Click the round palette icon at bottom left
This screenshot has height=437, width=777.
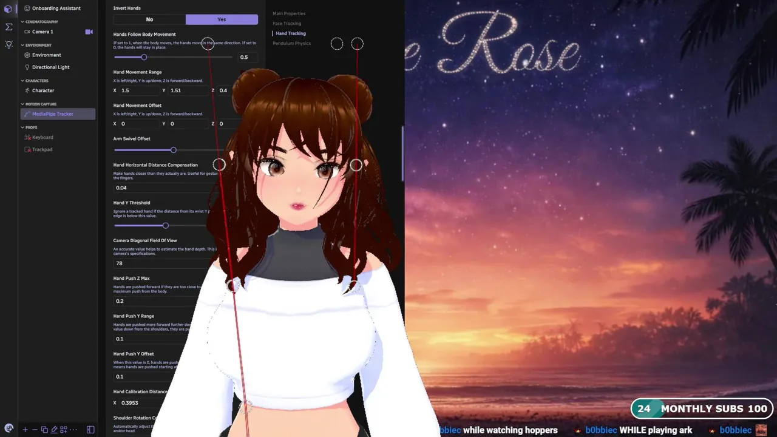tap(8, 429)
